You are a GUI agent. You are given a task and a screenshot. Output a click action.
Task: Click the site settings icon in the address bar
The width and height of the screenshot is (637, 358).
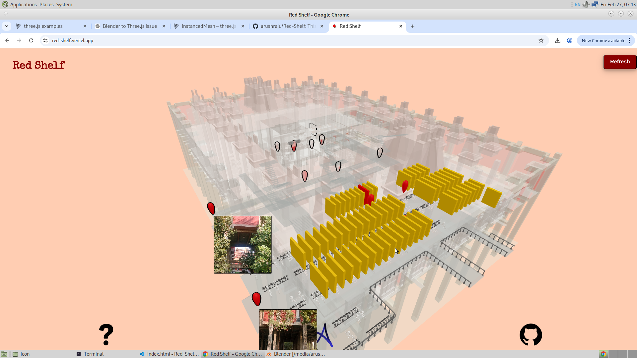tap(45, 40)
